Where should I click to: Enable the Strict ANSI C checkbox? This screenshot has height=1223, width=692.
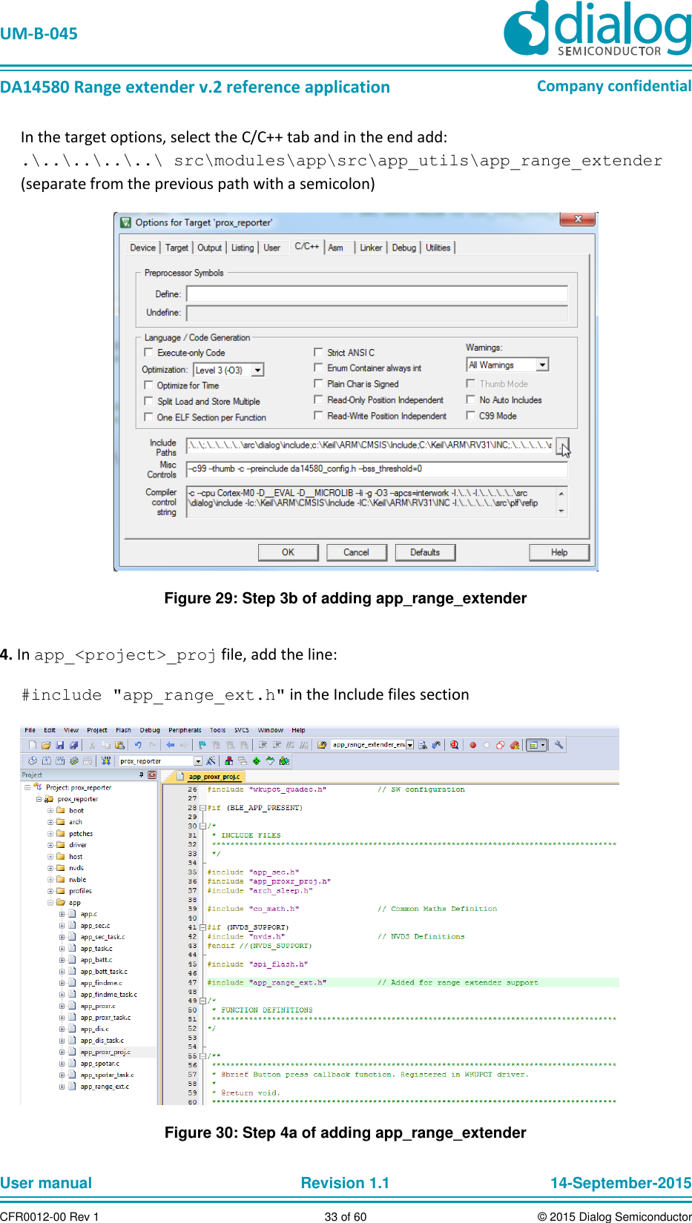coord(318,353)
